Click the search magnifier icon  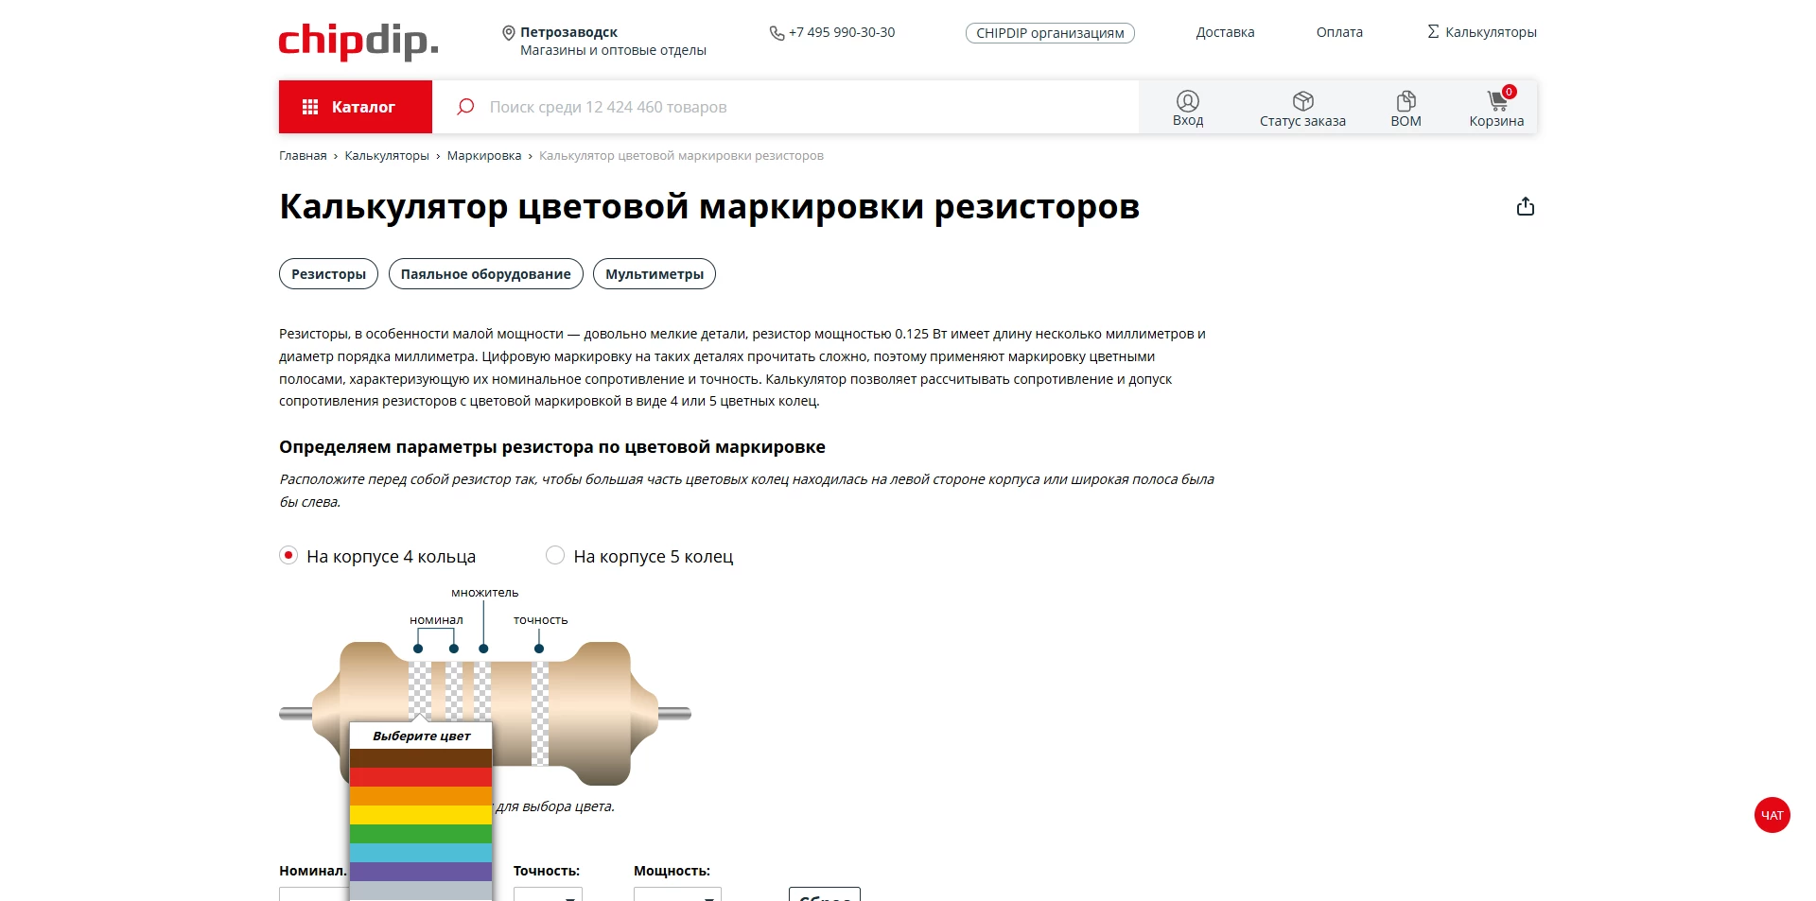coord(464,107)
